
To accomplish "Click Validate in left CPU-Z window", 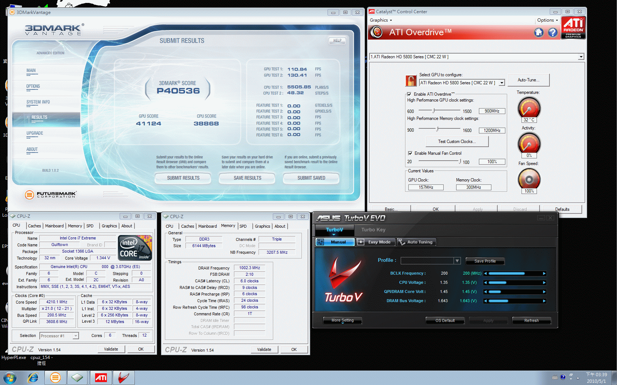I will pyautogui.click(x=111, y=349).
